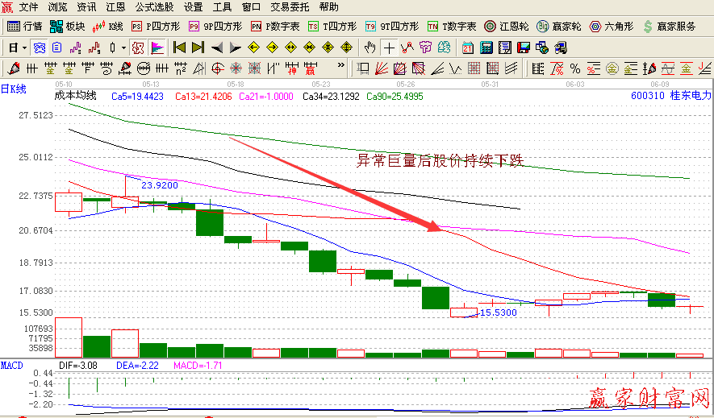Click the calendar date icon
This screenshot has height=418, width=714.
click(469, 48)
